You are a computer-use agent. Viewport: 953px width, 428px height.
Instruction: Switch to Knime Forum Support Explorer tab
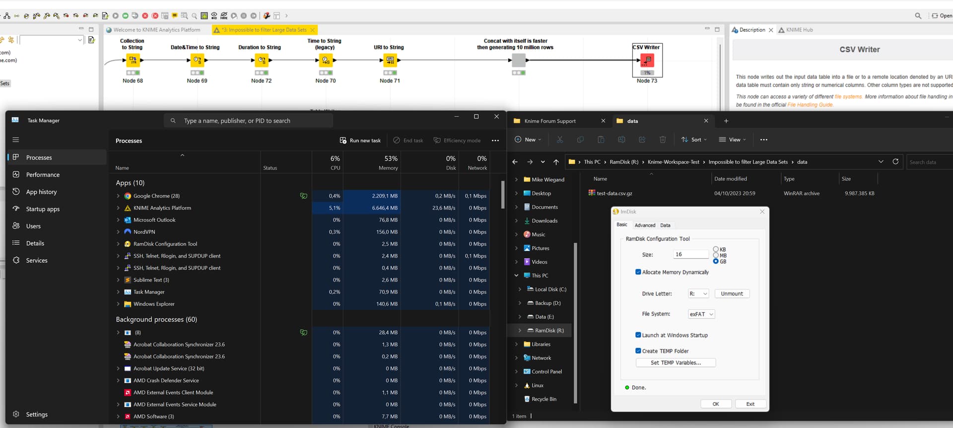point(558,121)
